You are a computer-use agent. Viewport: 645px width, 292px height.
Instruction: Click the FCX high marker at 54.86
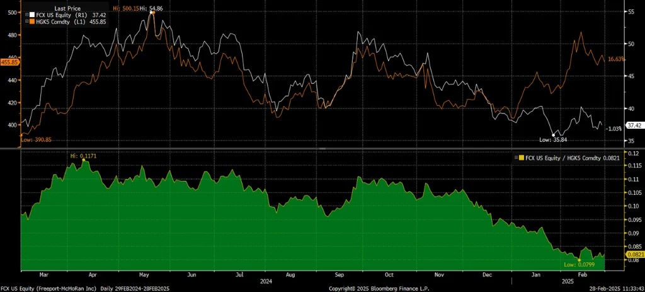152,13
